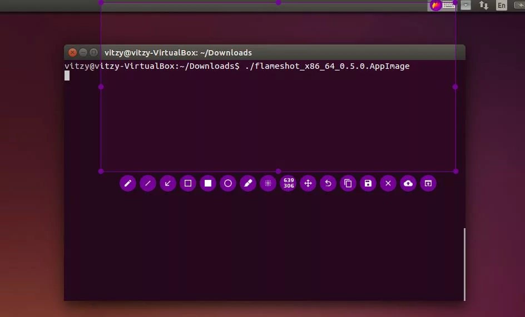Upload the selection to Imgur cloud
The width and height of the screenshot is (525, 317).
click(x=408, y=183)
